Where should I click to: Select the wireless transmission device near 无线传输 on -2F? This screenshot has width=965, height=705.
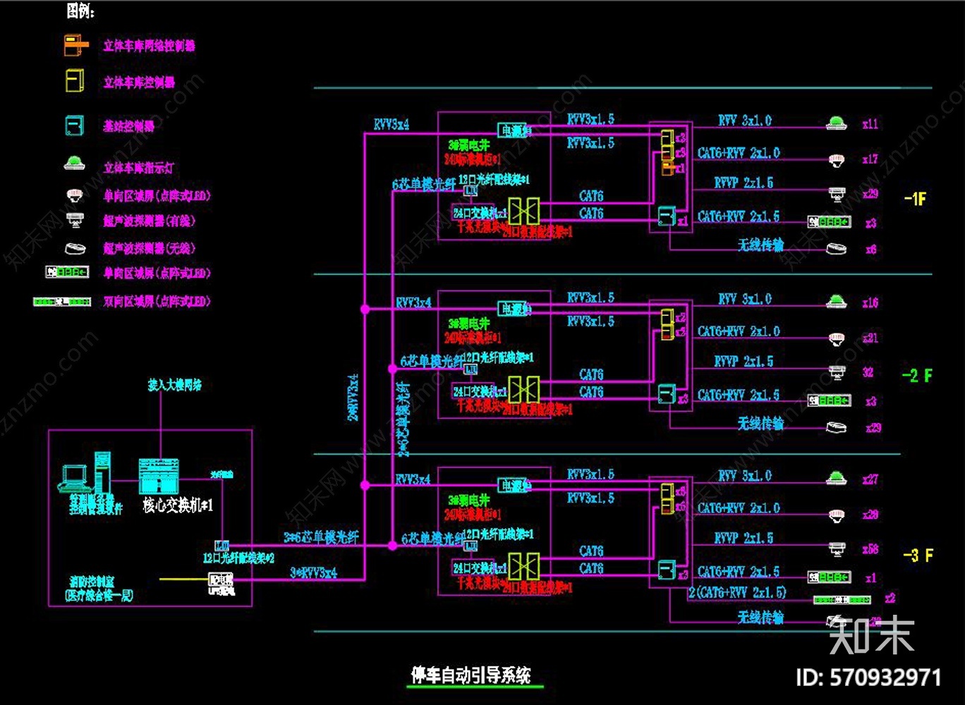(x=836, y=427)
